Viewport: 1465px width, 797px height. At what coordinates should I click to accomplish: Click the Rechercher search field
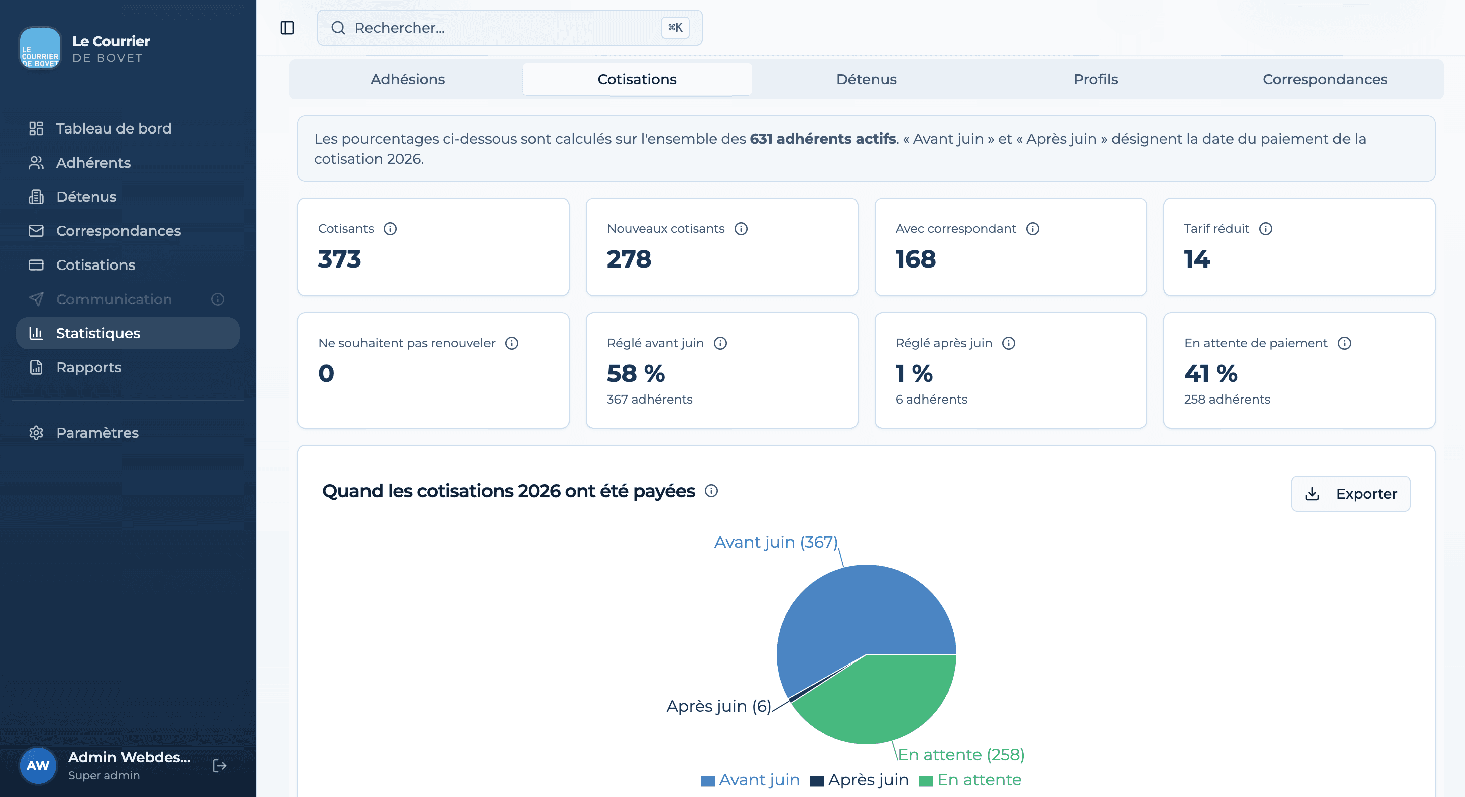tap(510, 27)
